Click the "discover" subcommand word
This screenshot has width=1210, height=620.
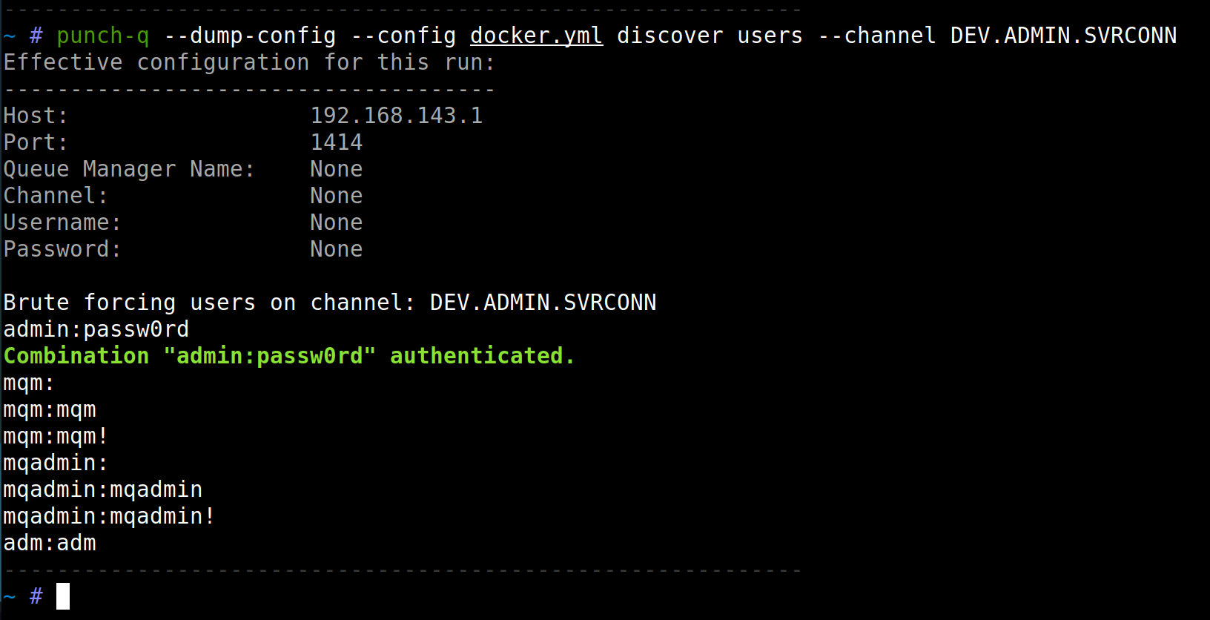point(670,36)
